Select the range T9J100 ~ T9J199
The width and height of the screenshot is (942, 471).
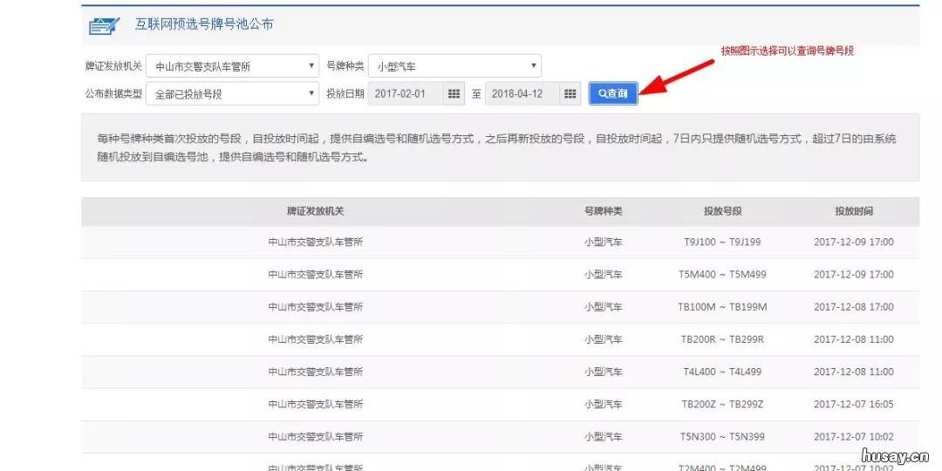pos(723,242)
